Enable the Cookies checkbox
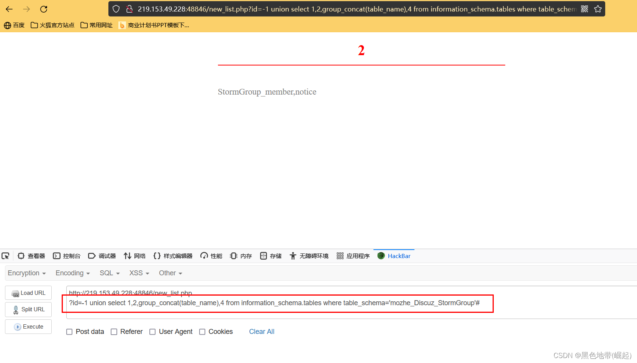Viewport: 637px width, 363px height. point(202,332)
